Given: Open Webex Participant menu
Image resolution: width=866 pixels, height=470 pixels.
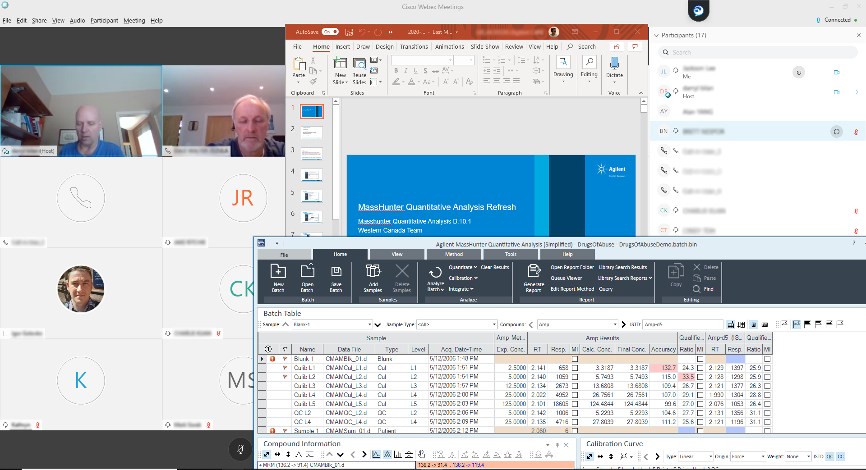Looking at the screenshot, I should (x=104, y=20).
